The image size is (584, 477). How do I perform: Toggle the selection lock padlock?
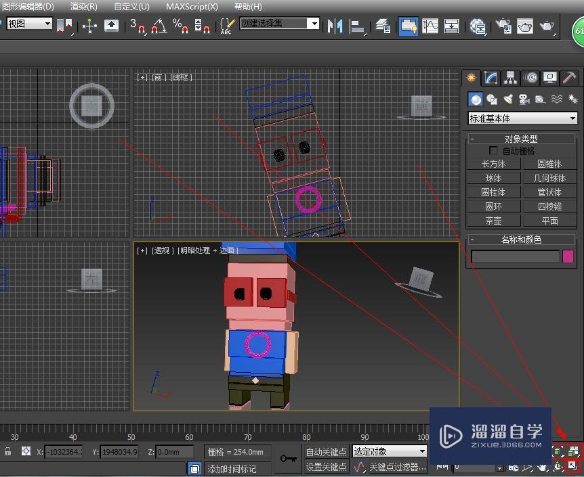pos(7,451)
